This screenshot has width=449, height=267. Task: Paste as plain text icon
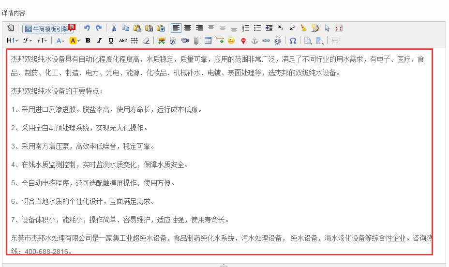click(149, 28)
